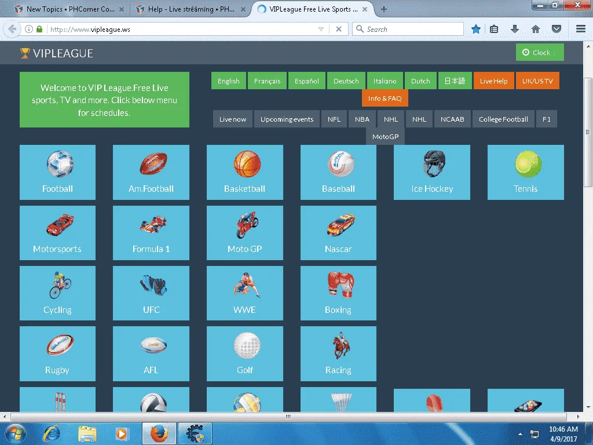The image size is (593, 445).
Task: Switch language to English
Action: point(228,81)
